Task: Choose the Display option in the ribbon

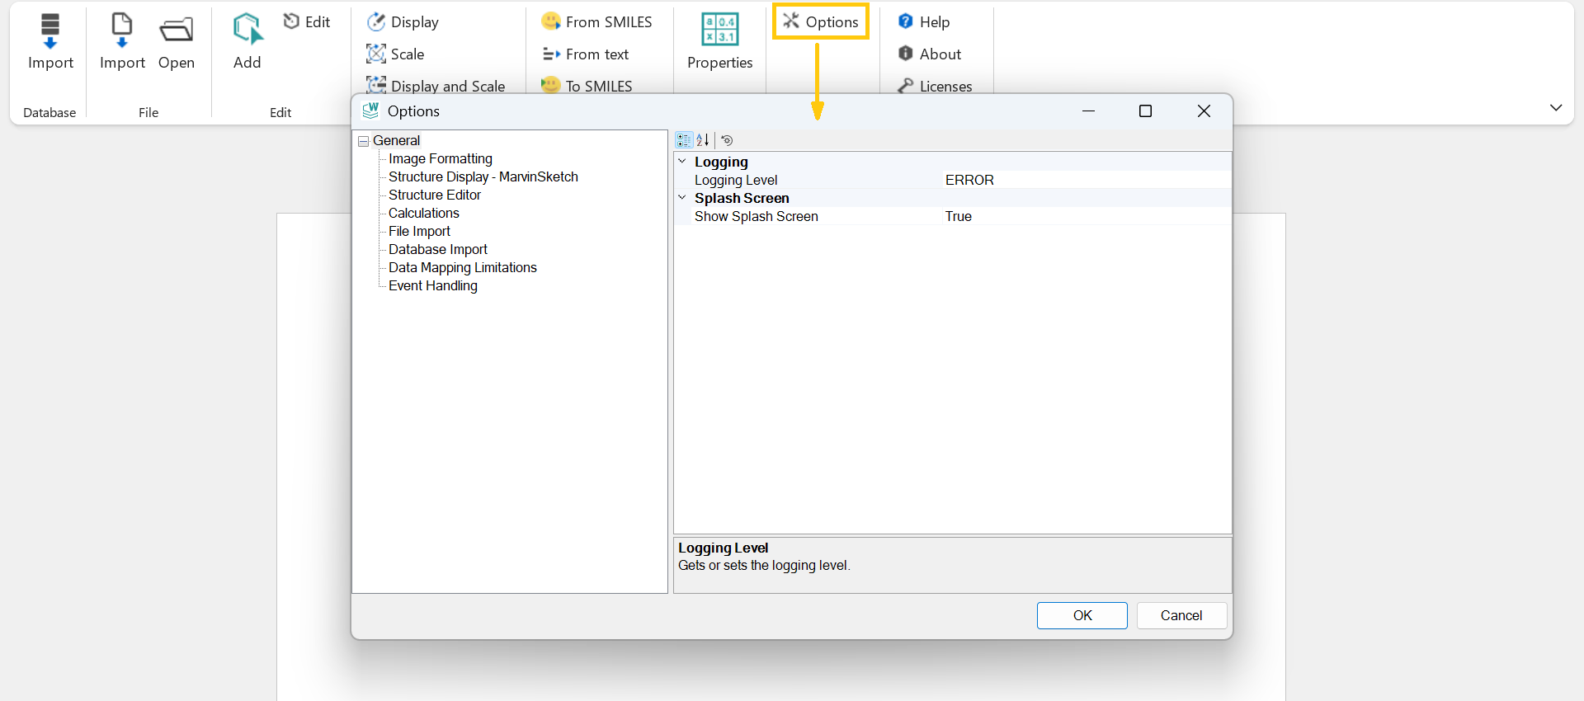Action: point(403,21)
